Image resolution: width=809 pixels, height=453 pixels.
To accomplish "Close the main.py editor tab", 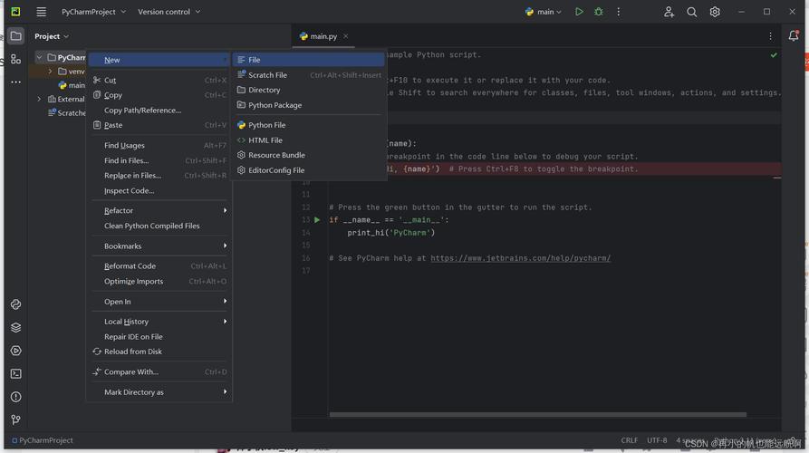I will tap(346, 36).
